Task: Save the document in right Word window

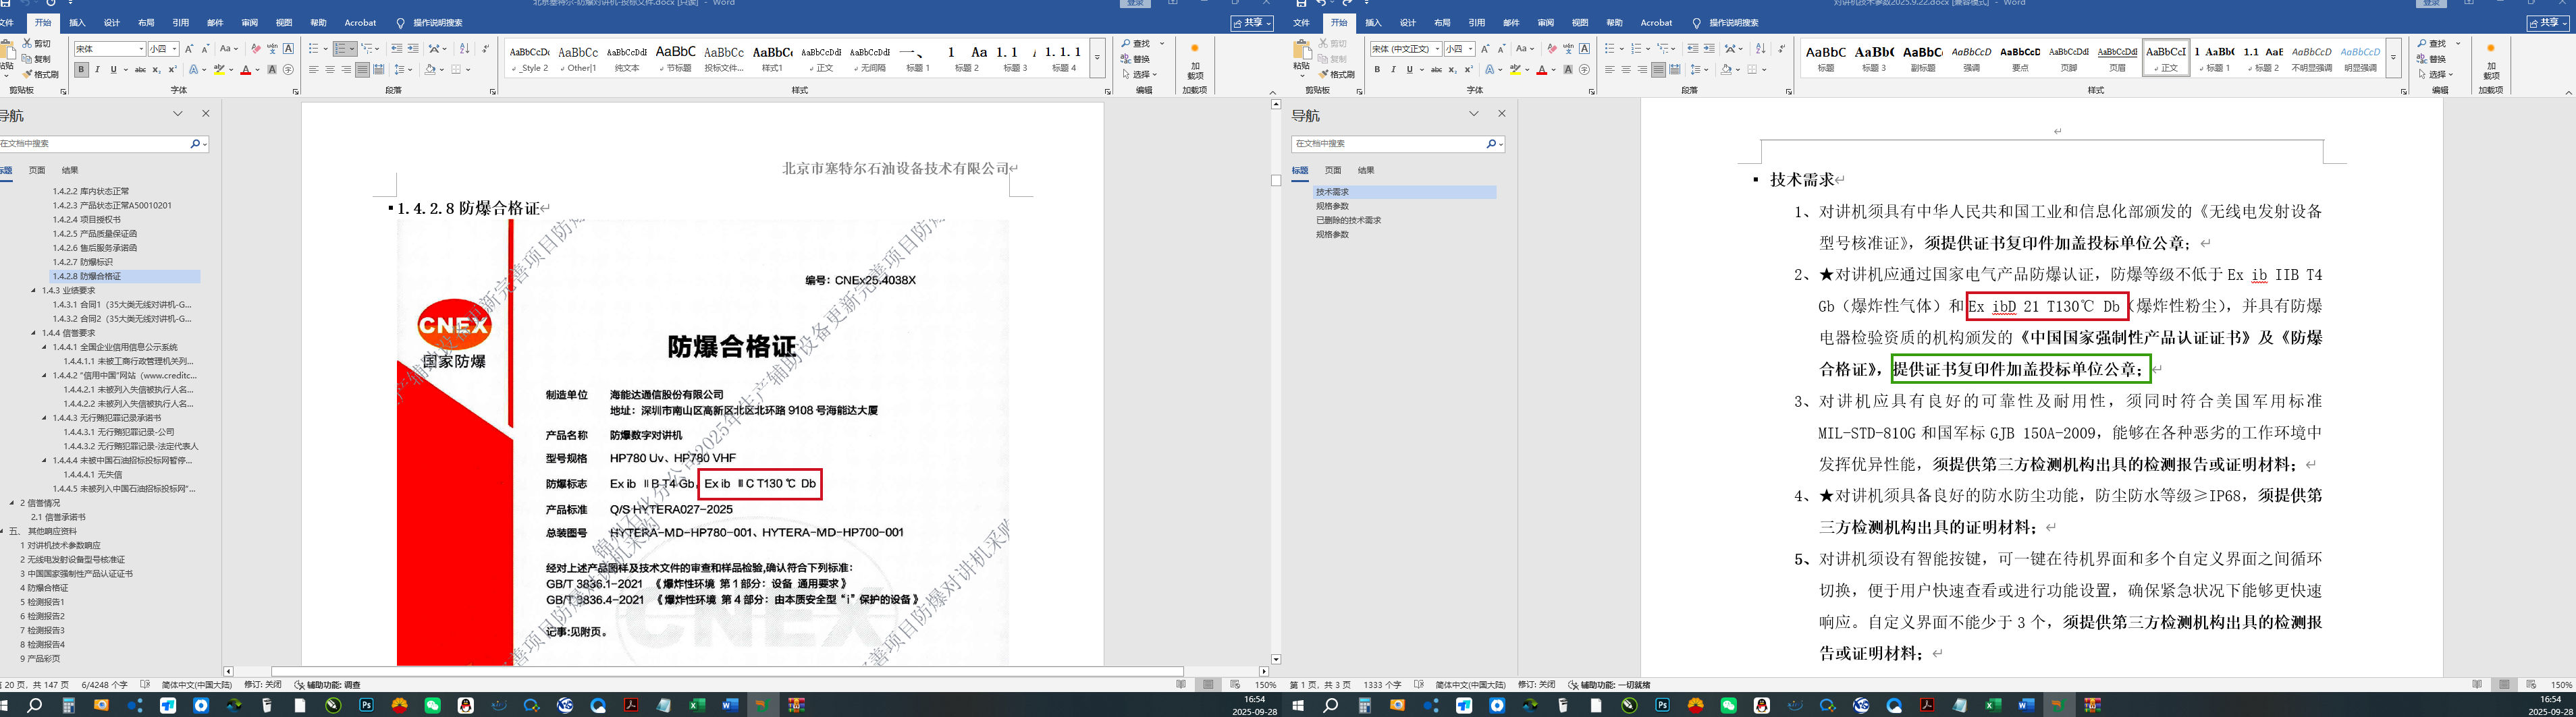Action: pos(1301,4)
